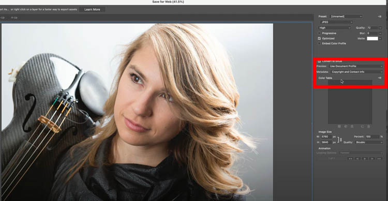Click the Learn More button
388x201 pixels.
pos(92,9)
